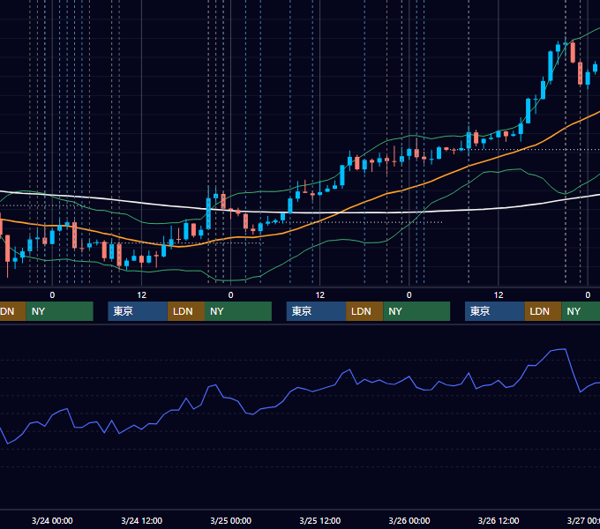Click the 3/24 東京 session block

[x=138, y=311]
